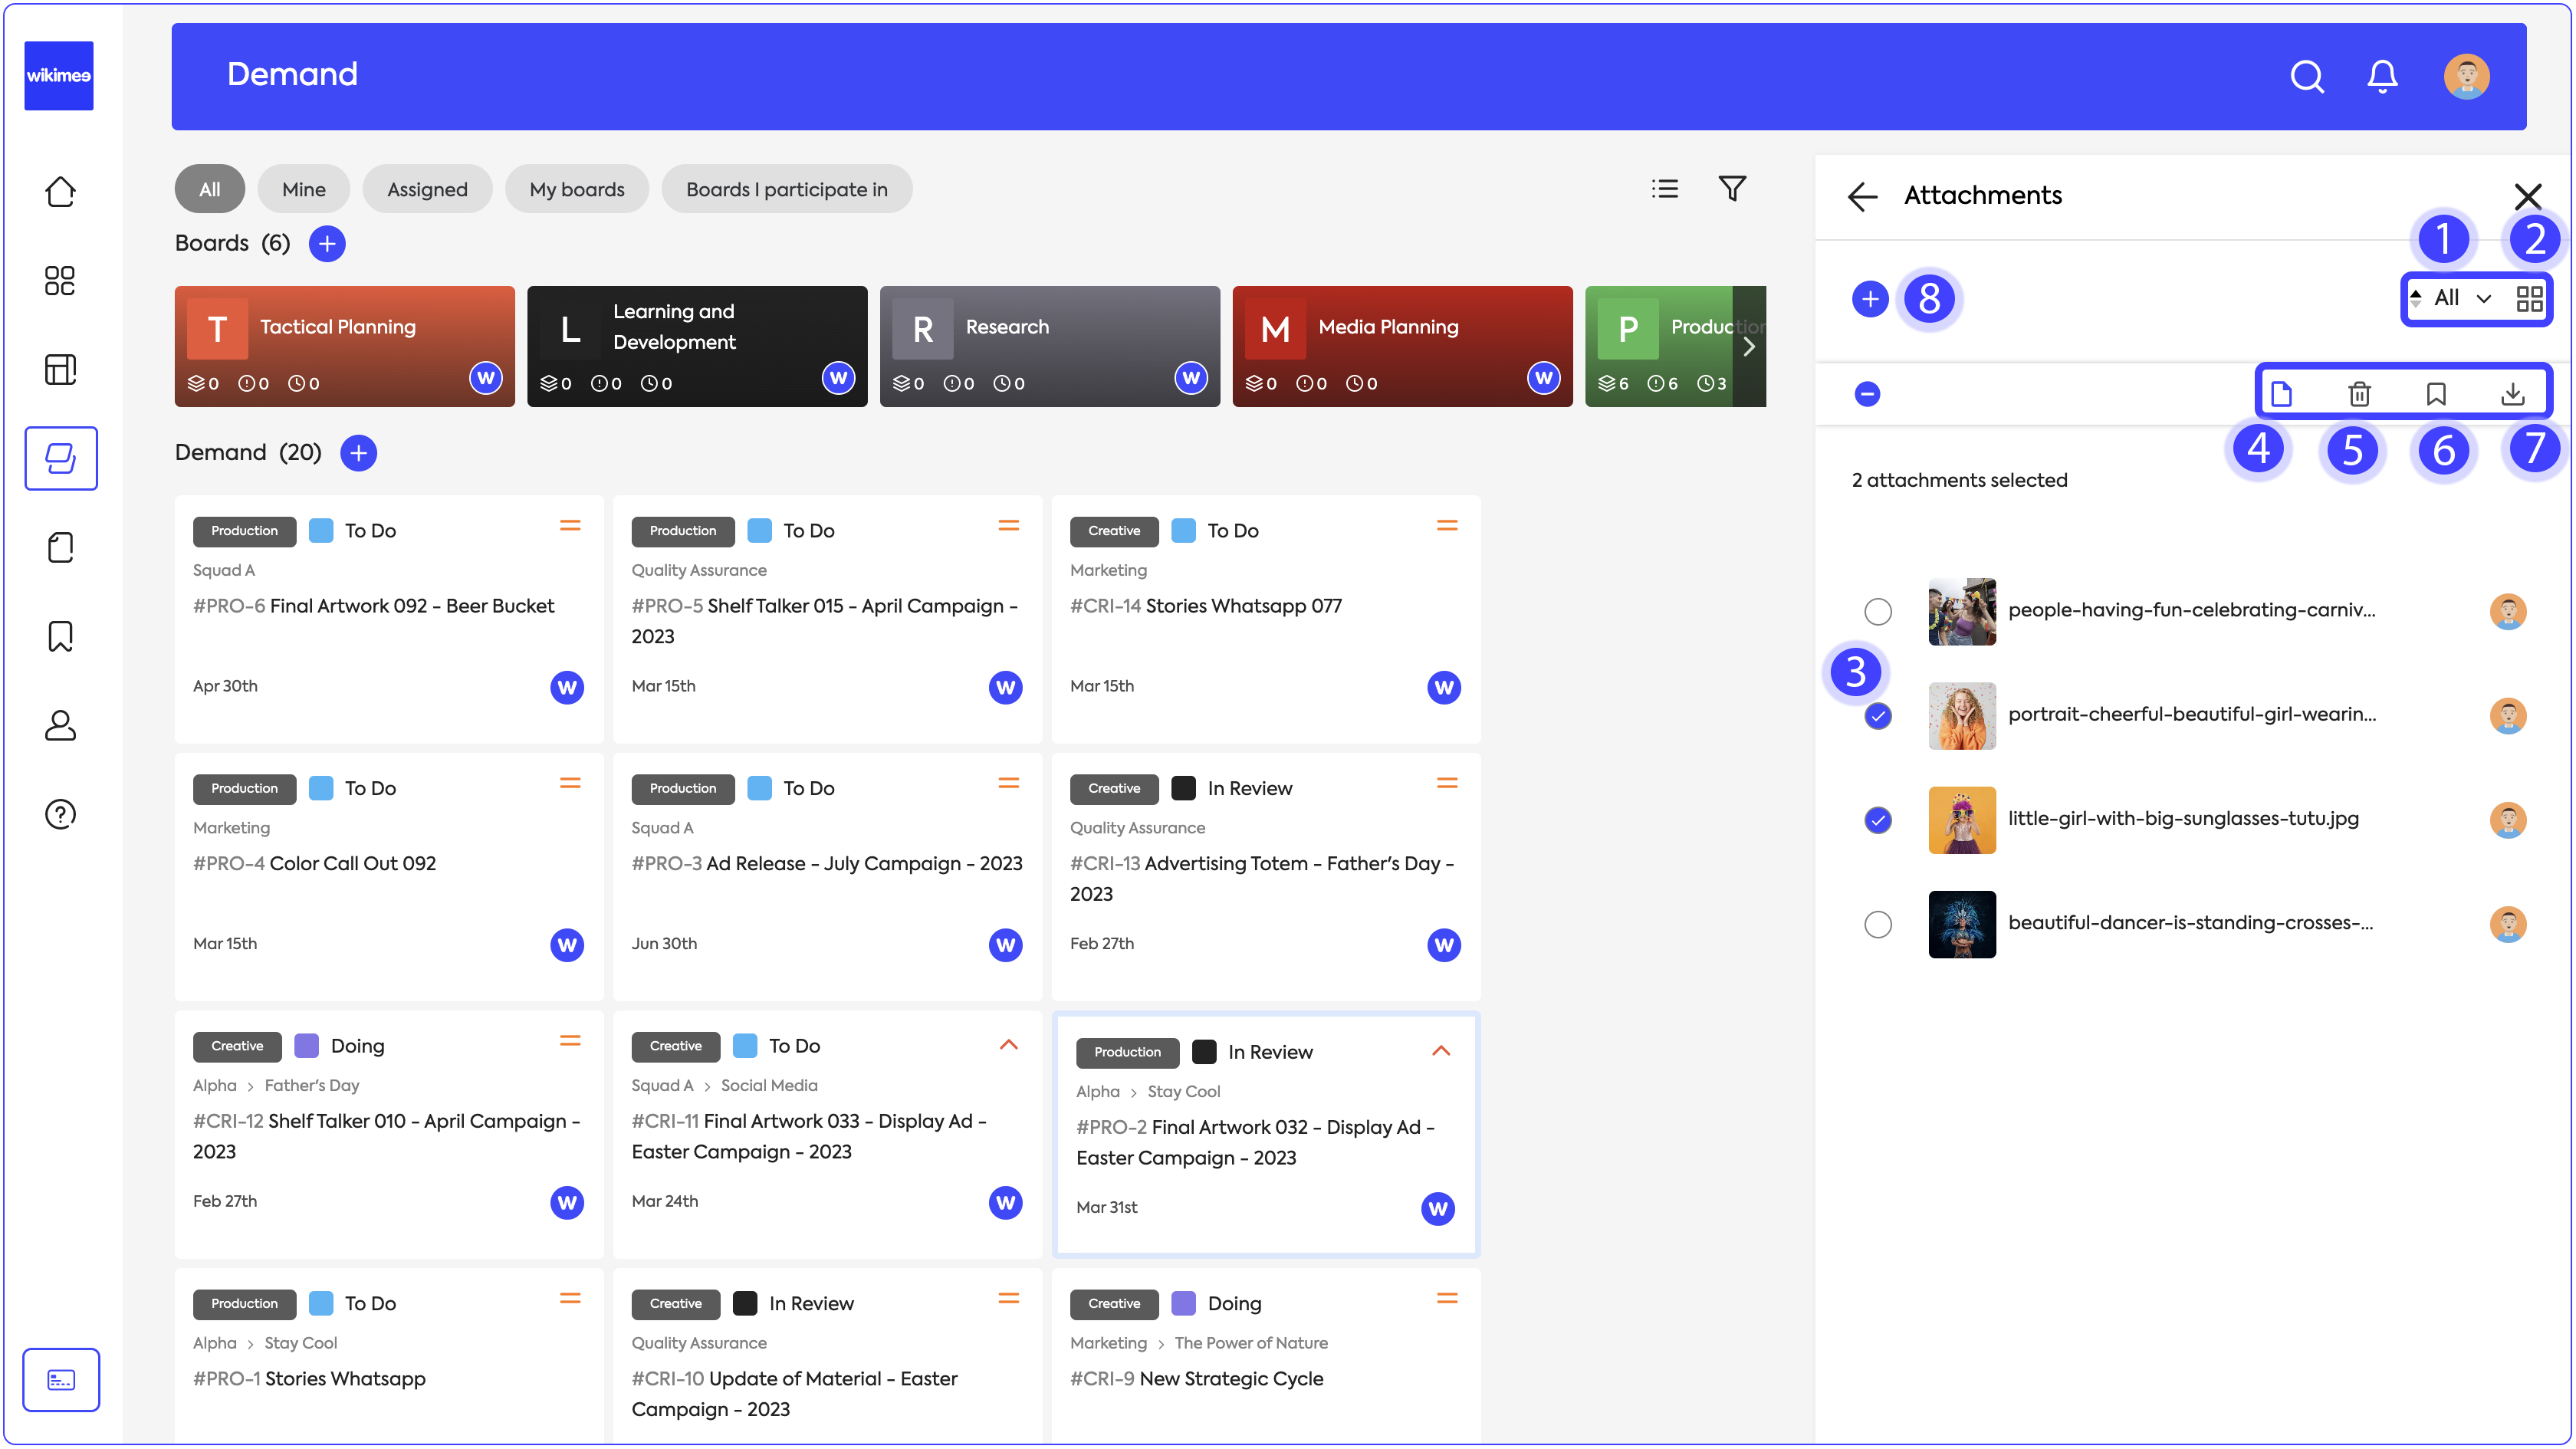This screenshot has height=1449, width=2576.
Task: Go back from the Attachments panel
Action: (1862, 196)
